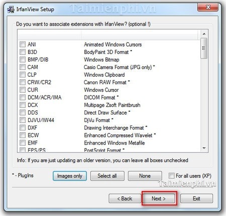This screenshot has width=226, height=216.
Task: Select the Animated Windows Cursors description
Action: (113, 44)
